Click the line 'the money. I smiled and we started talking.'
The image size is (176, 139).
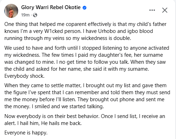(x=54, y=106)
